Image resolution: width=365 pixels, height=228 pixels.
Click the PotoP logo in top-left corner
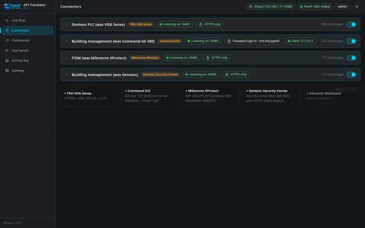pos(12,6)
